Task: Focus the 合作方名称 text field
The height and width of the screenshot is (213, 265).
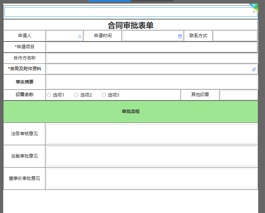Action: tap(152, 58)
